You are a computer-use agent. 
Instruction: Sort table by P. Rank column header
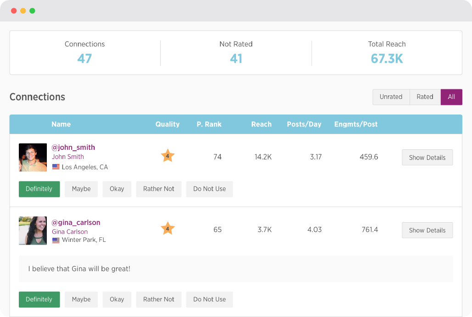click(209, 124)
